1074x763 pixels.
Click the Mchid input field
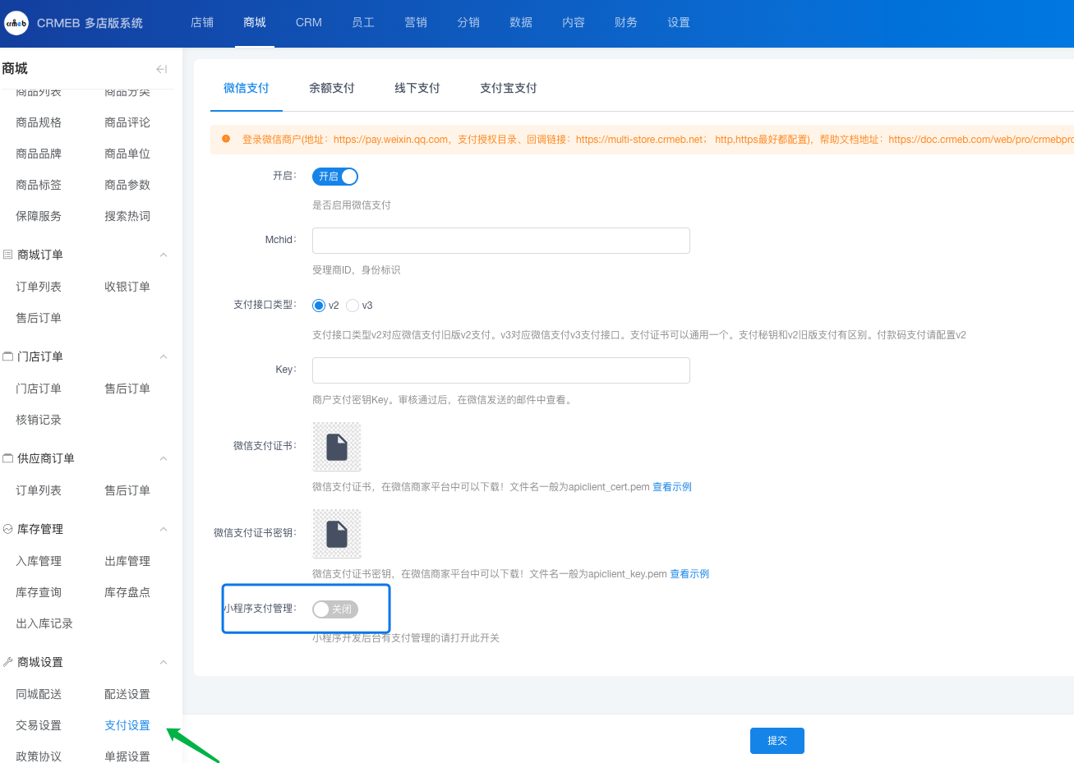(x=500, y=241)
